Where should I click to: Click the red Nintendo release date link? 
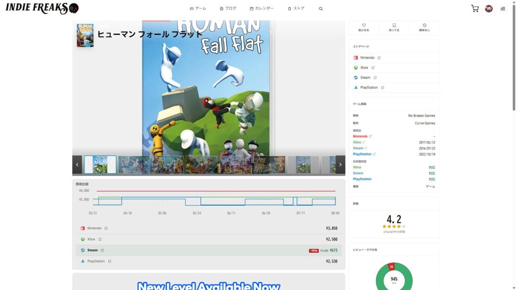coord(362,136)
